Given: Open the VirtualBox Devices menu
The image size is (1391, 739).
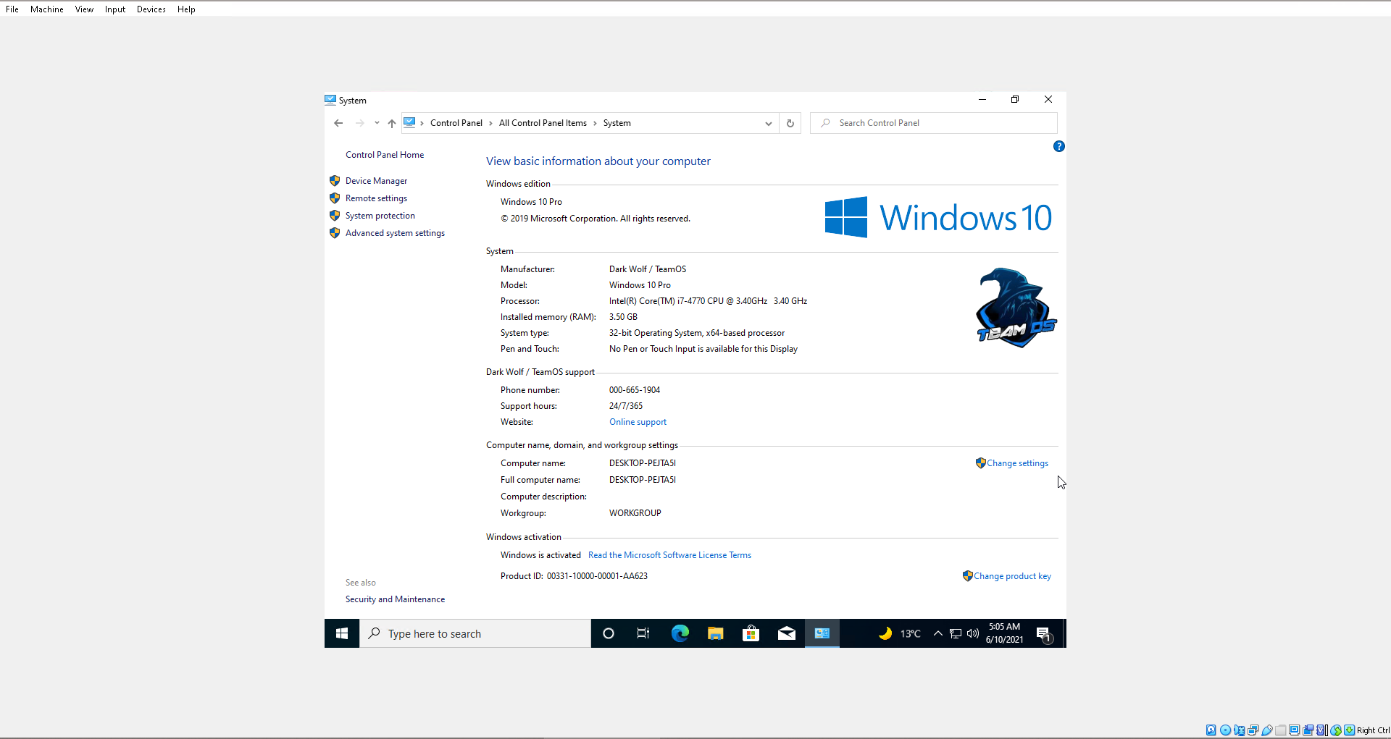Looking at the screenshot, I should [151, 9].
